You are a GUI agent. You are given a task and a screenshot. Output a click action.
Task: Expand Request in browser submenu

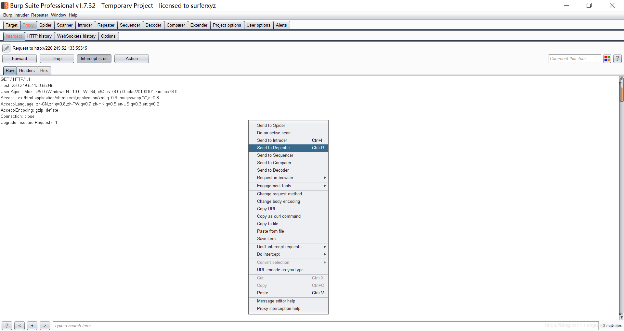[288, 178]
